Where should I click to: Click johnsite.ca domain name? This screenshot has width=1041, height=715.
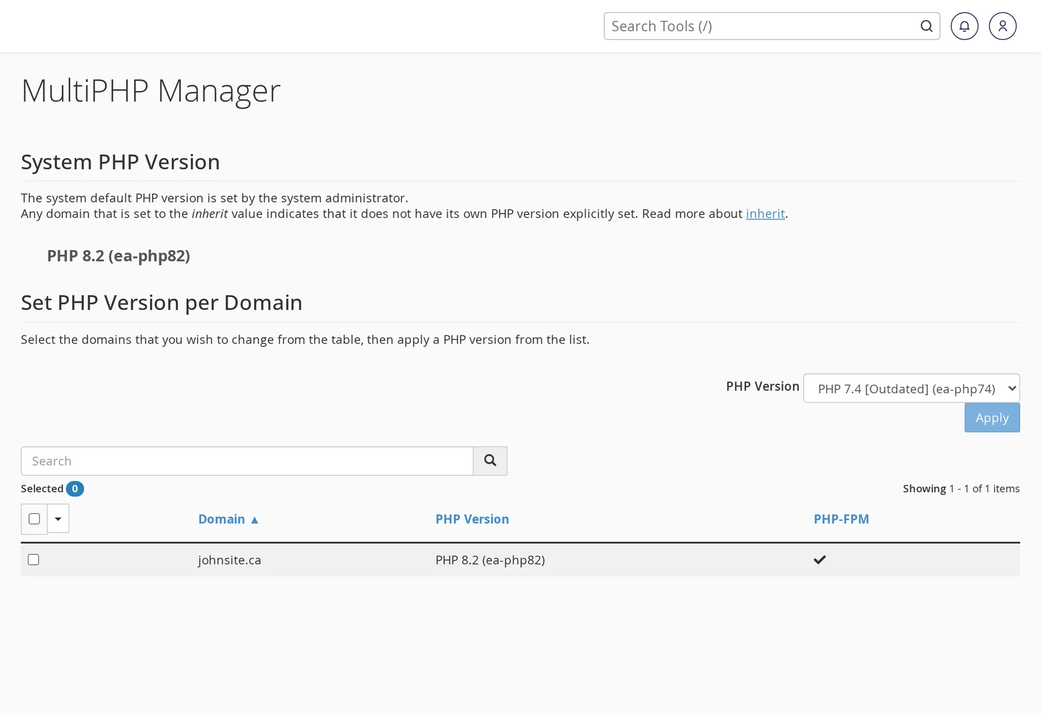click(230, 560)
